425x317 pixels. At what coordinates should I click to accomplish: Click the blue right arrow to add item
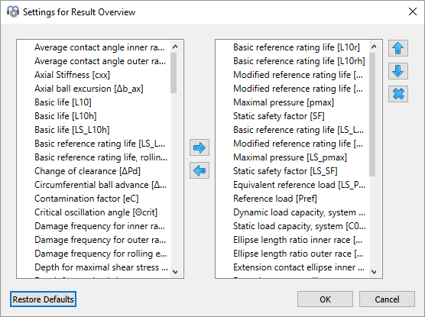200,147
